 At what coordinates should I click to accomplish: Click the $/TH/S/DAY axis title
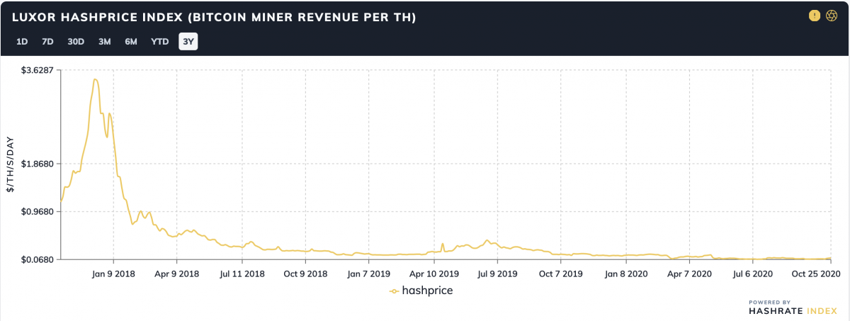click(x=10, y=164)
